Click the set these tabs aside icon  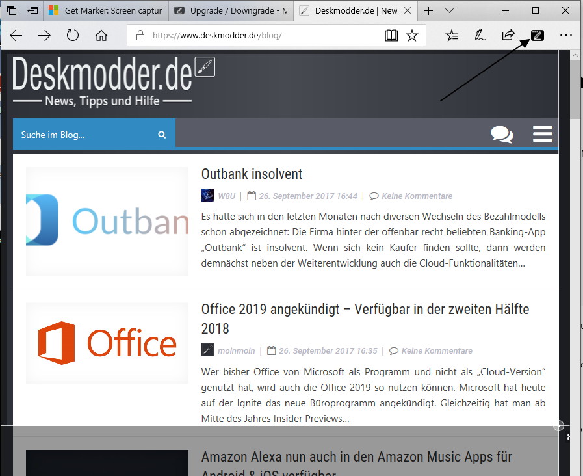[x=32, y=10]
